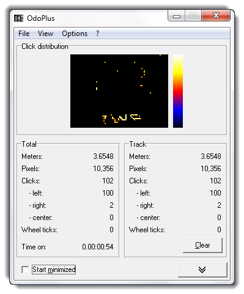The image size is (244, 294).
Task: Click the Time on value 0.00:00:54
Action: 98,247
